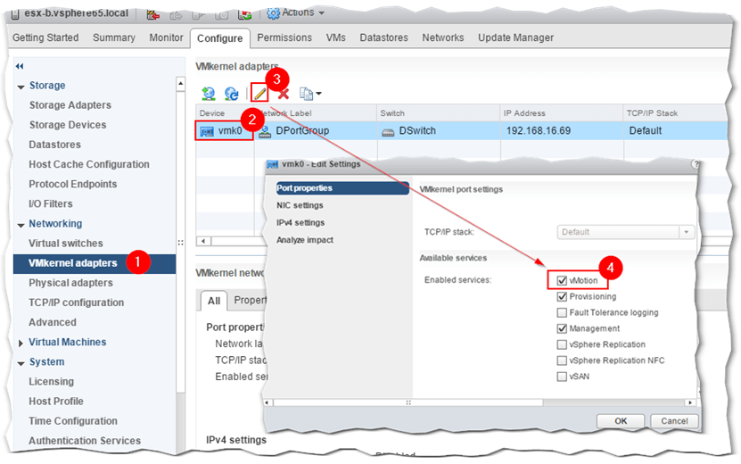
Task: Go to the Networks tab
Action: click(x=443, y=37)
